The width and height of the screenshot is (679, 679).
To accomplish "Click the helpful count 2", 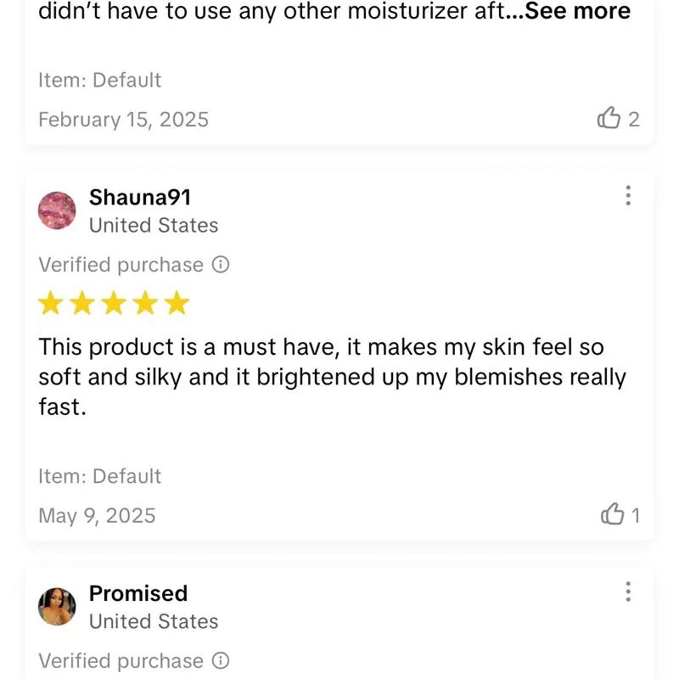I will coord(634,120).
